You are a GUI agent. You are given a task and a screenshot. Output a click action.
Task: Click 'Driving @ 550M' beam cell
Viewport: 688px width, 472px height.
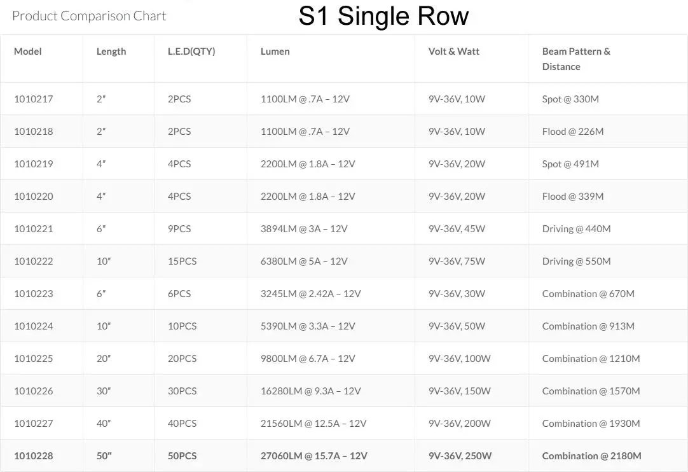[576, 261]
